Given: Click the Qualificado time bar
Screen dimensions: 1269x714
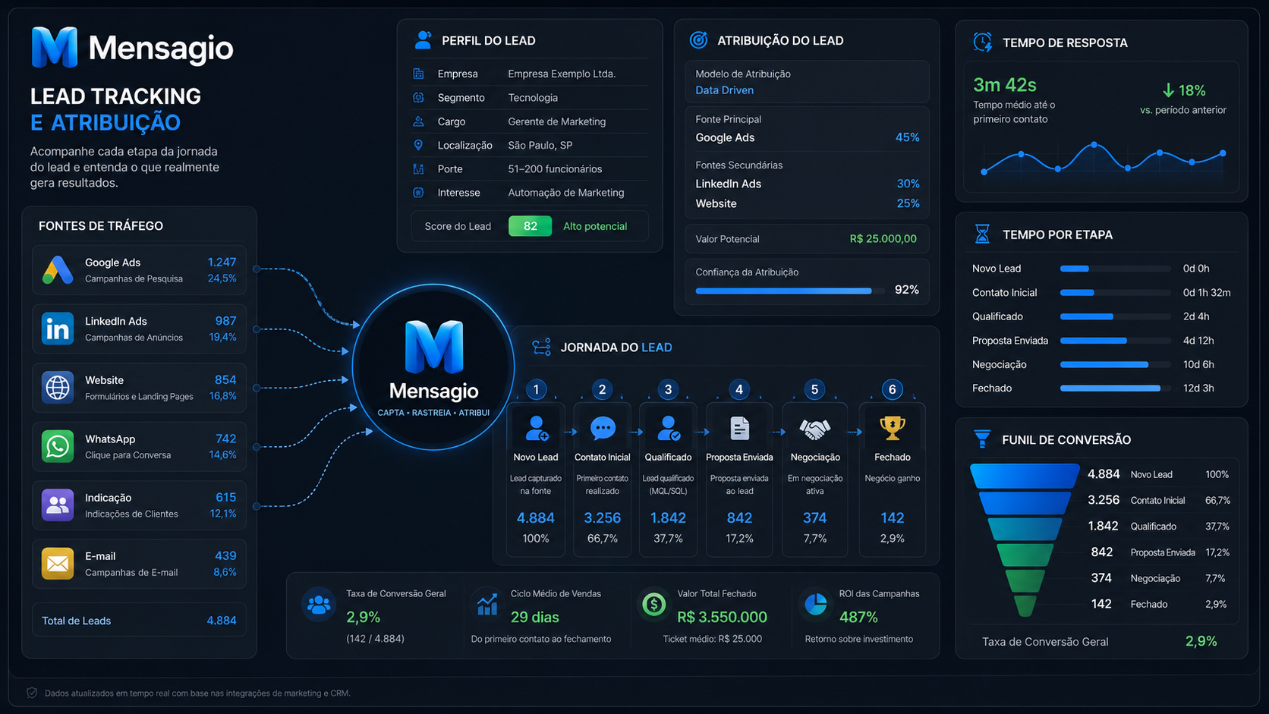Looking at the screenshot, I should (1115, 316).
